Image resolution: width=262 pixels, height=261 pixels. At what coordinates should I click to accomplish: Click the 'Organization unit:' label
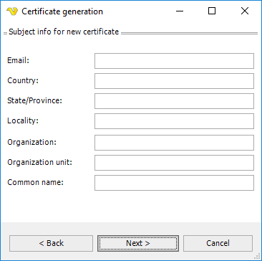coord(40,163)
